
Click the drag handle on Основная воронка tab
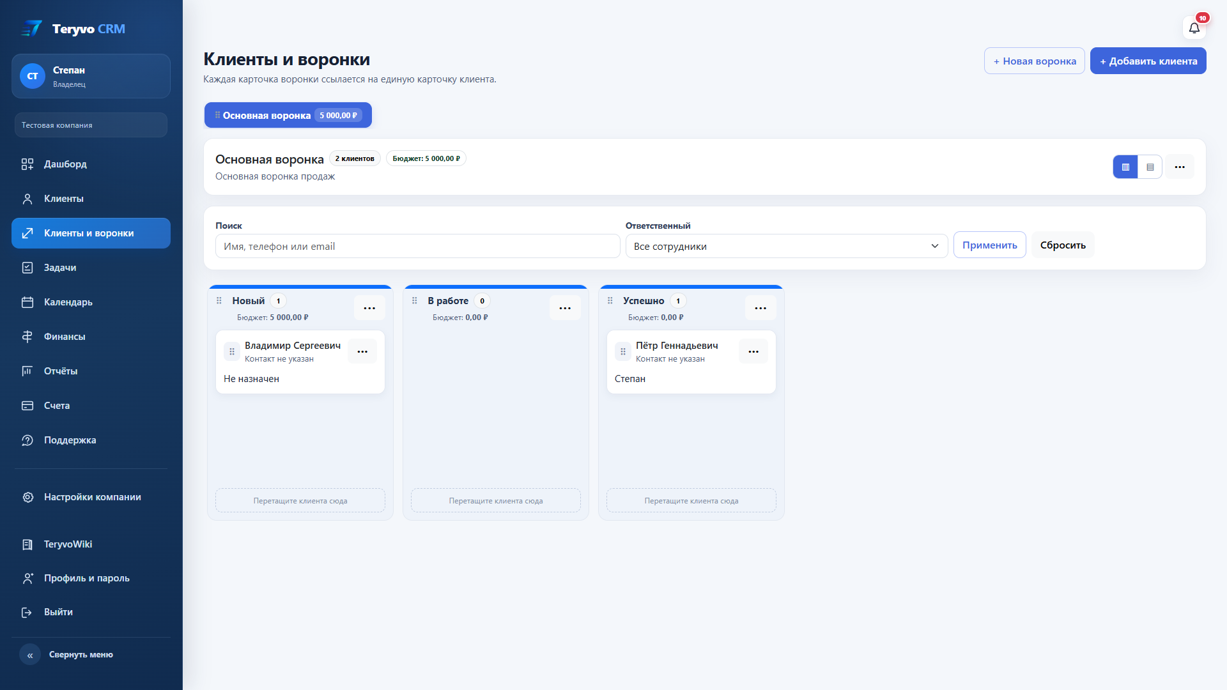[x=217, y=115]
